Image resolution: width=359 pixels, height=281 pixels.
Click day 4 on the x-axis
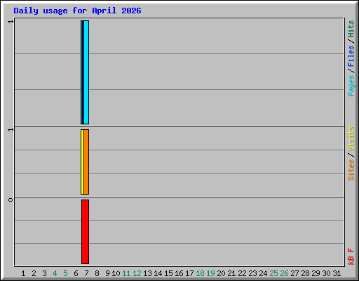[55, 273]
